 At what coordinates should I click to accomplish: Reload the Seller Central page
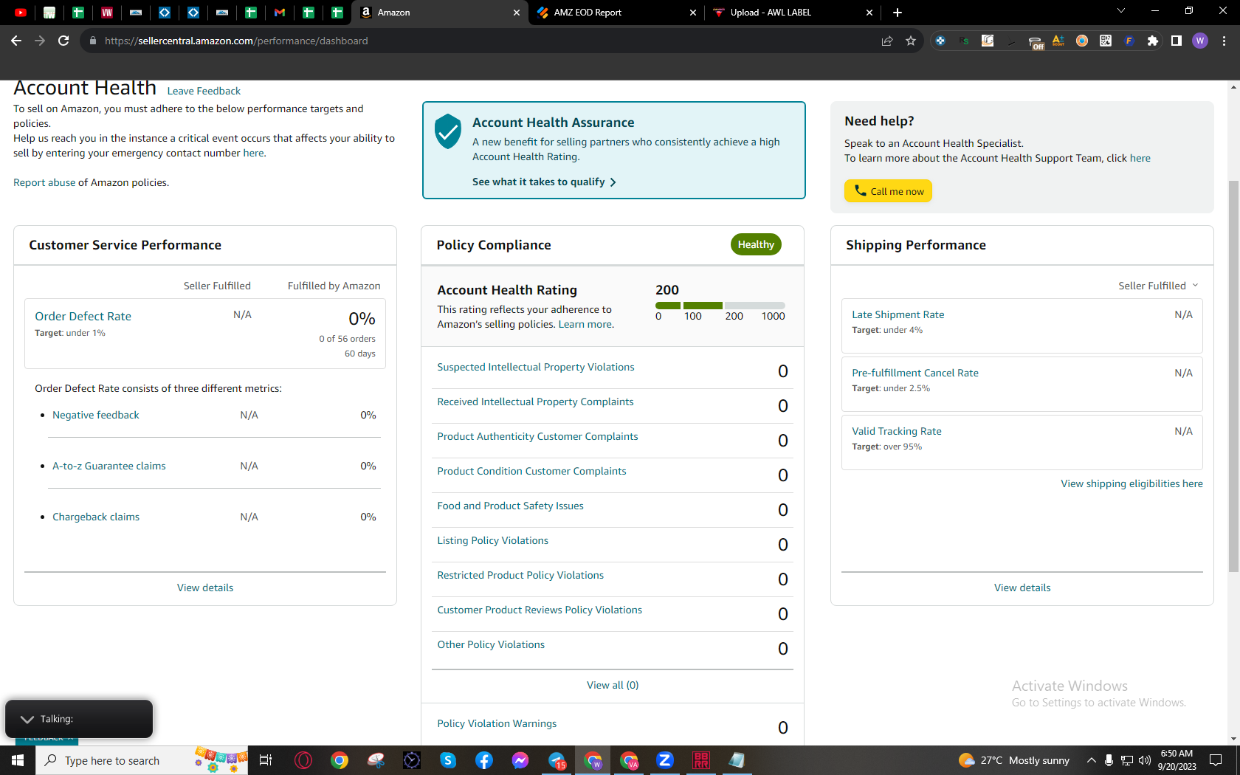click(x=63, y=41)
